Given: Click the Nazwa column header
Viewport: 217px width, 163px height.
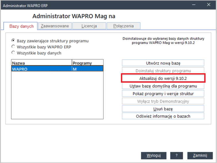Looking at the screenshot, I should coord(41,63).
